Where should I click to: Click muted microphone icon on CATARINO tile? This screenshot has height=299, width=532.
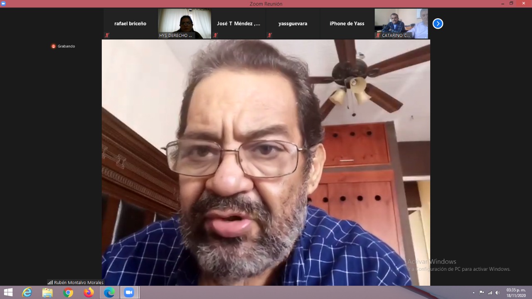(x=378, y=35)
